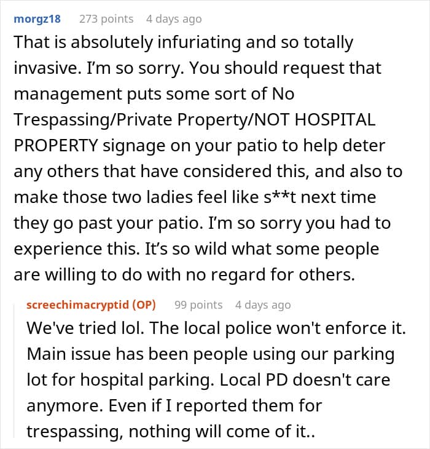Click the line starting 'That is absolutely infuriating'
The image size is (430, 449).
click(x=184, y=42)
